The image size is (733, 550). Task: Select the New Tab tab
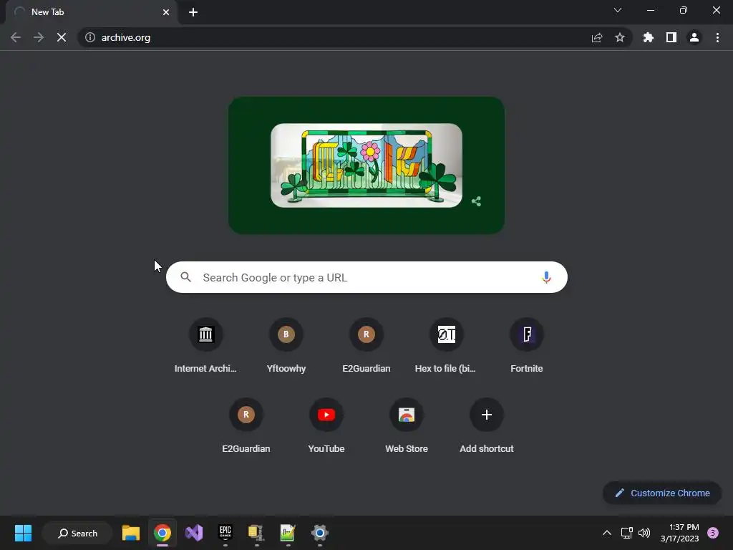pyautogui.click(x=92, y=12)
